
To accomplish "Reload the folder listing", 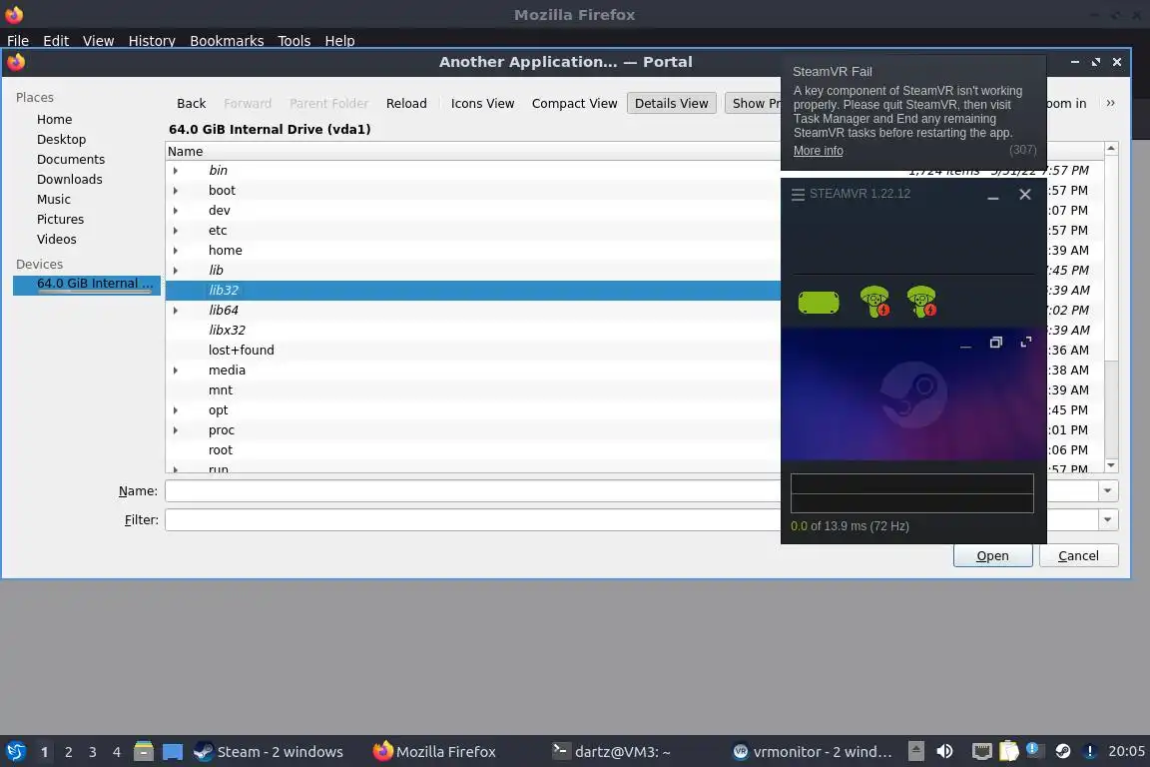I will click(406, 104).
